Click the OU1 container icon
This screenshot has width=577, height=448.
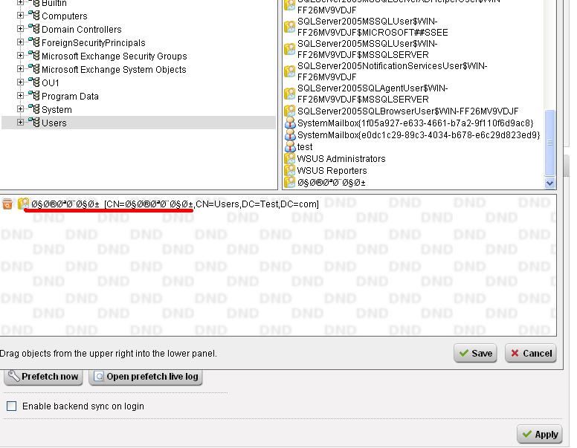[34, 82]
